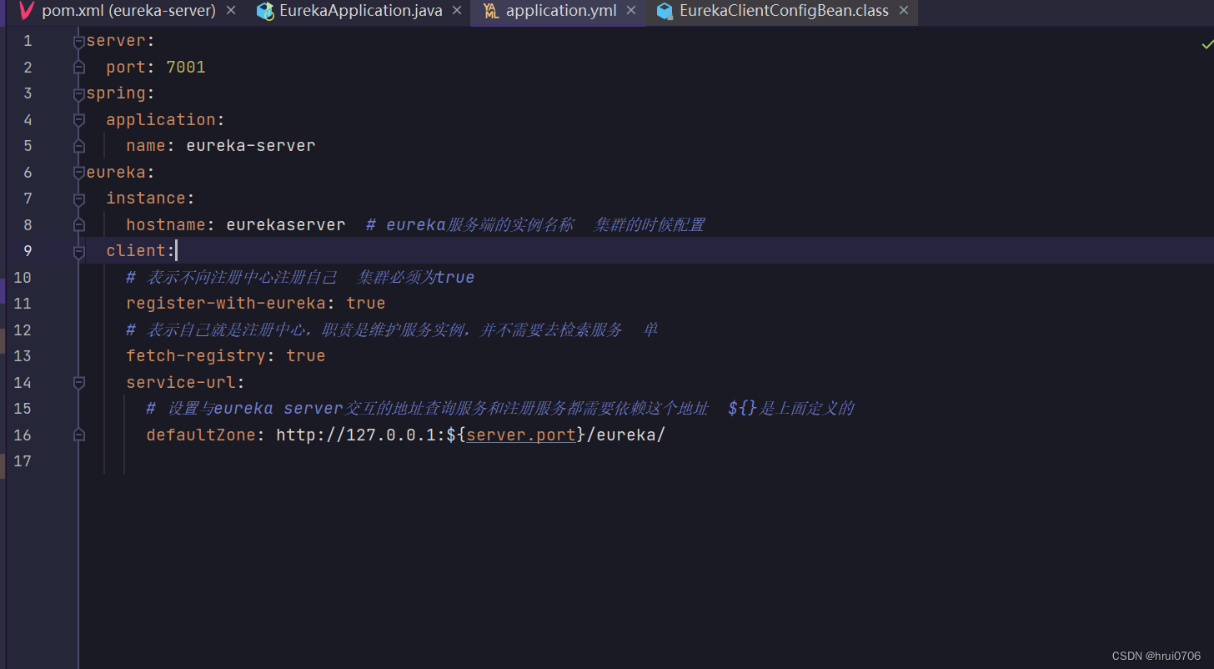Image resolution: width=1214 pixels, height=669 pixels.
Task: Click the register-with-eureka key
Action: pos(225,303)
